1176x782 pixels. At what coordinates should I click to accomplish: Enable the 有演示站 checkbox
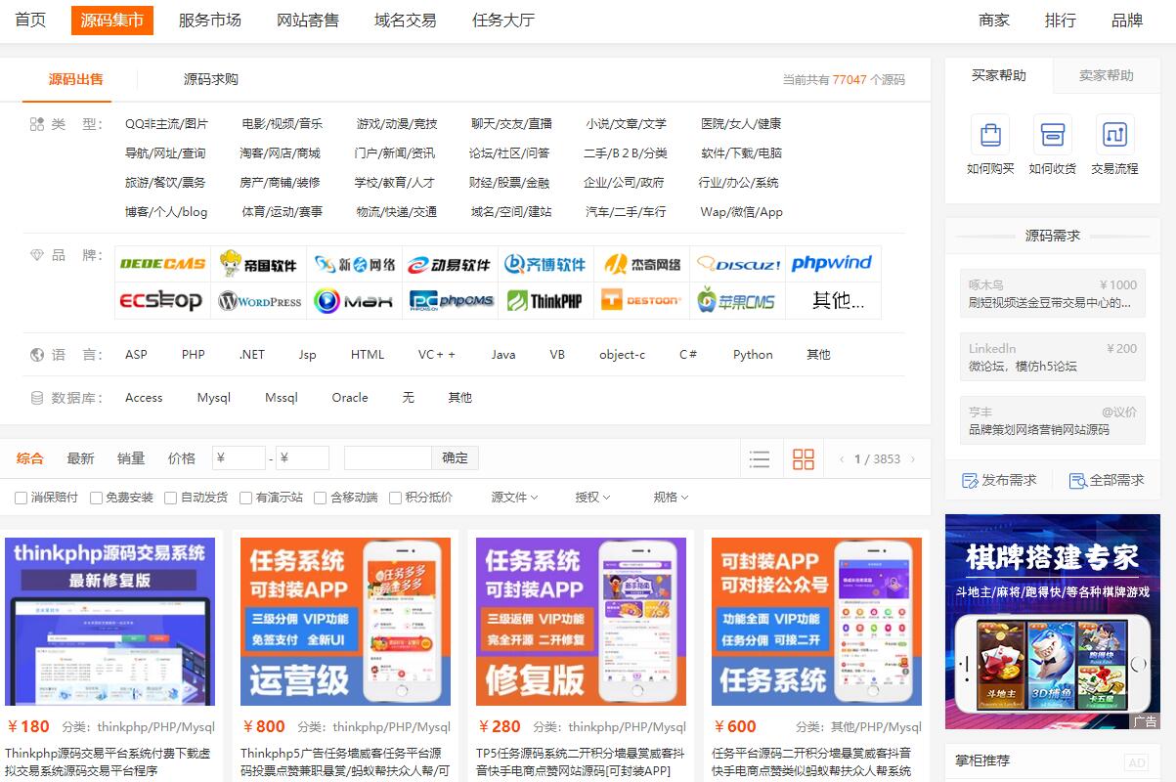click(x=245, y=498)
